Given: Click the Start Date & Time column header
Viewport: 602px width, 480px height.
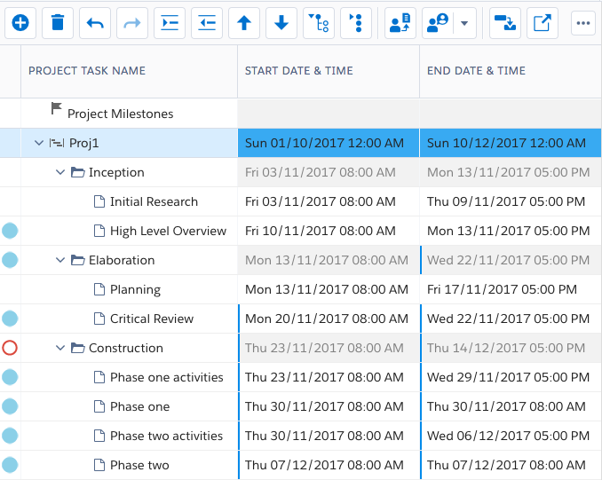Looking at the screenshot, I should pyautogui.click(x=298, y=71).
